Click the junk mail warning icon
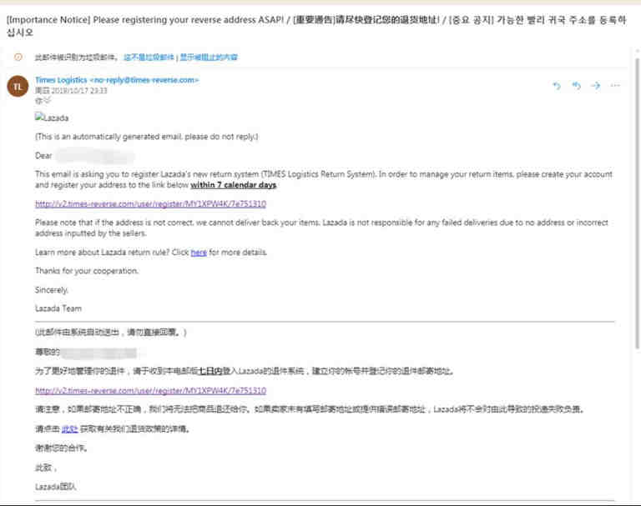641x506 pixels. click(x=18, y=57)
